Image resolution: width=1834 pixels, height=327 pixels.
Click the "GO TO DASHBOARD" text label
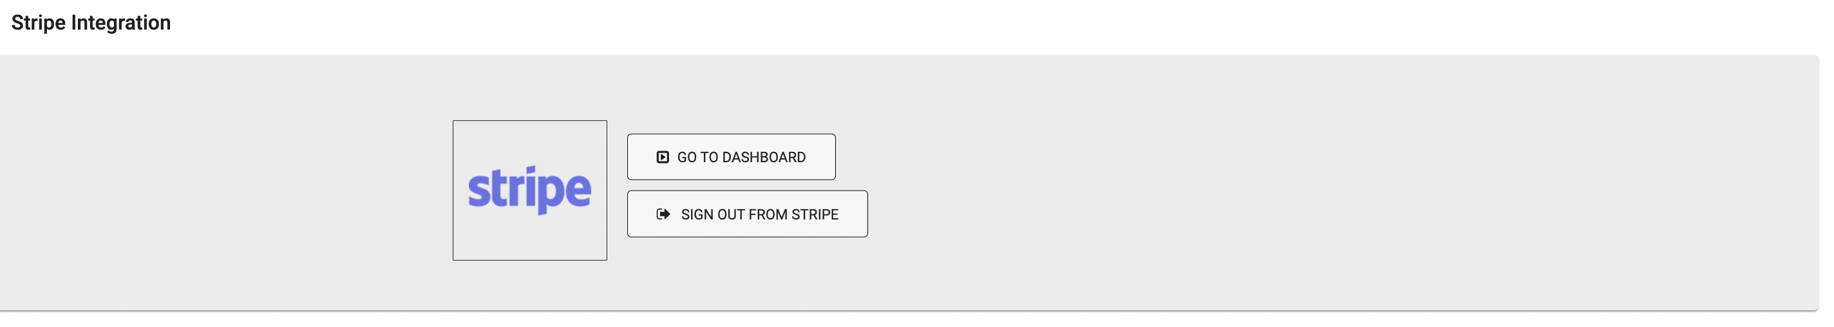coord(741,156)
